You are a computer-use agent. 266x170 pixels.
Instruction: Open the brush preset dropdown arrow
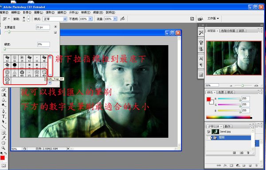coord(28,19)
